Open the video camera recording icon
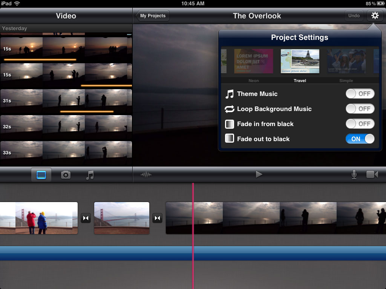 [372, 175]
